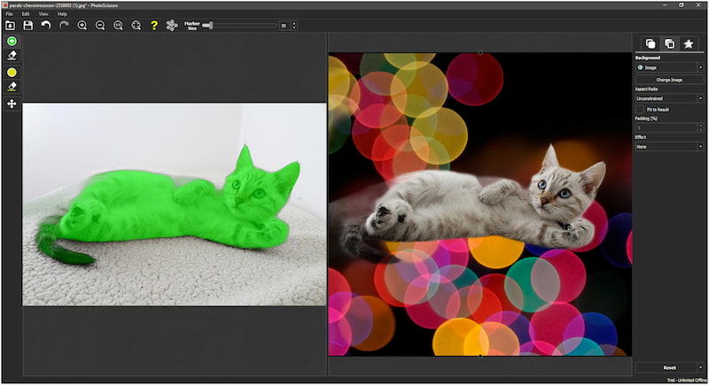The image size is (709, 385).
Task: Open help via yellow question mark
Action: pyautogui.click(x=154, y=26)
